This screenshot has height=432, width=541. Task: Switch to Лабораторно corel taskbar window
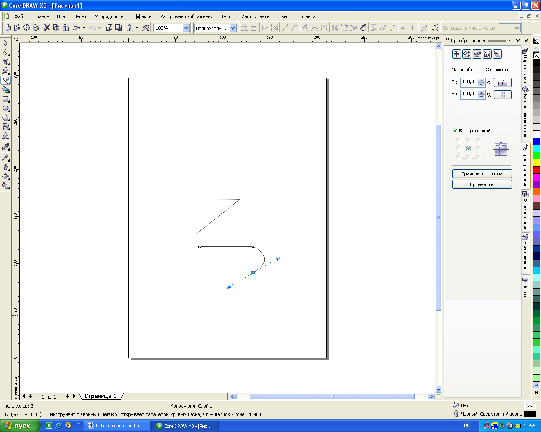pyautogui.click(x=116, y=426)
